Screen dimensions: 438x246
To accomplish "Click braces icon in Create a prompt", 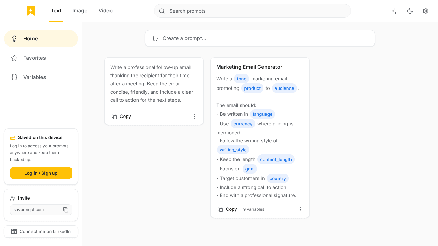I will (155, 38).
